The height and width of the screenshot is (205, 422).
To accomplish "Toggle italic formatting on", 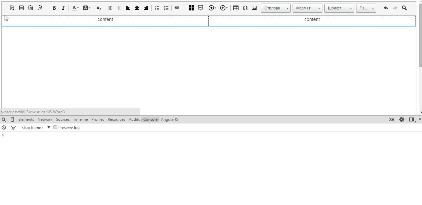I will point(63,8).
